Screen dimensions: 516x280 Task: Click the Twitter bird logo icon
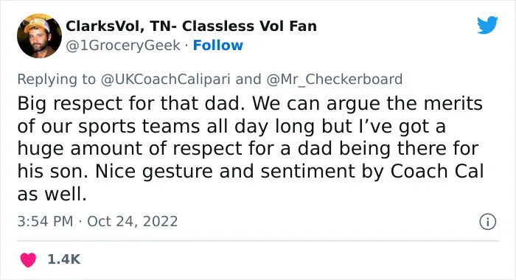click(x=487, y=24)
